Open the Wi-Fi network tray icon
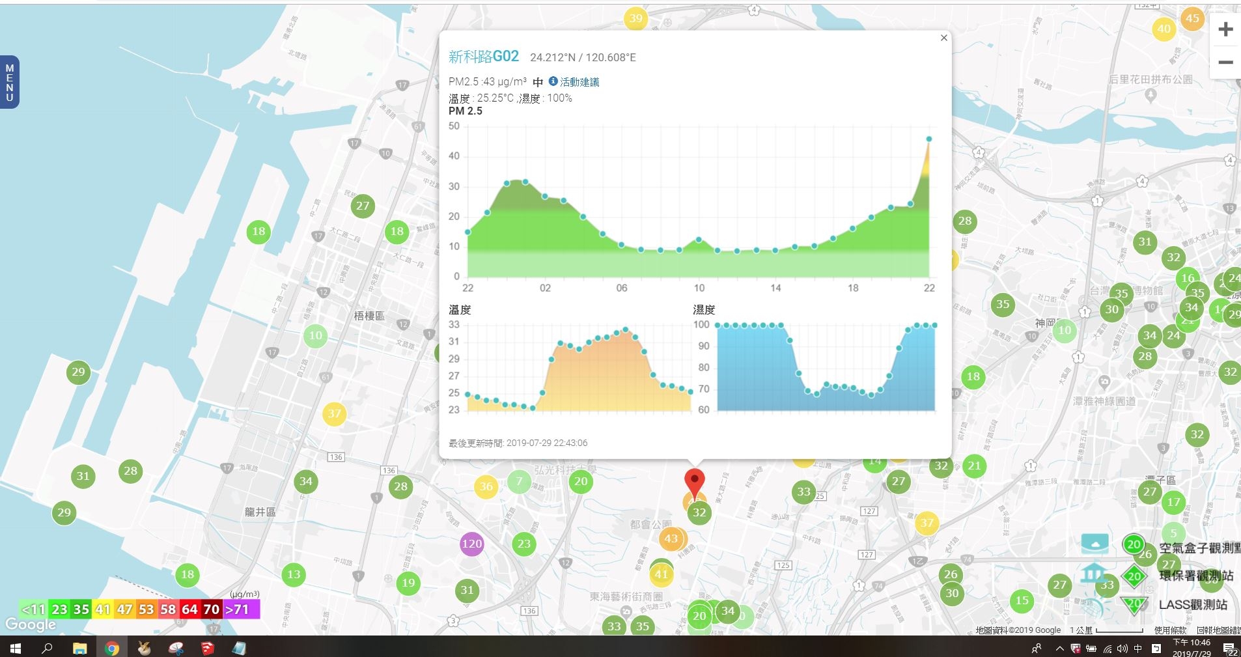This screenshot has height=657, width=1241. tap(1108, 649)
